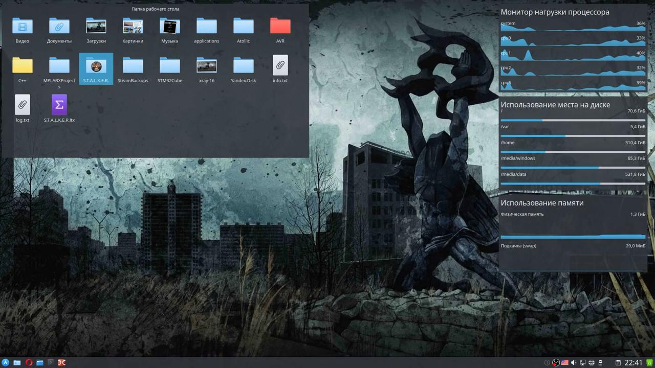Open the applications folder

pyautogui.click(x=207, y=31)
